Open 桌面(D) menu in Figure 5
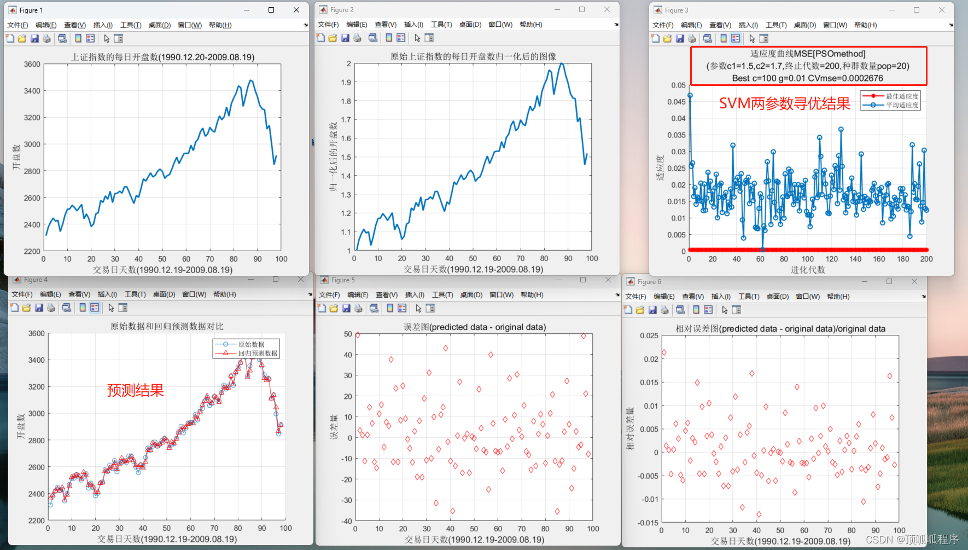This screenshot has height=550, width=968. pos(471,295)
